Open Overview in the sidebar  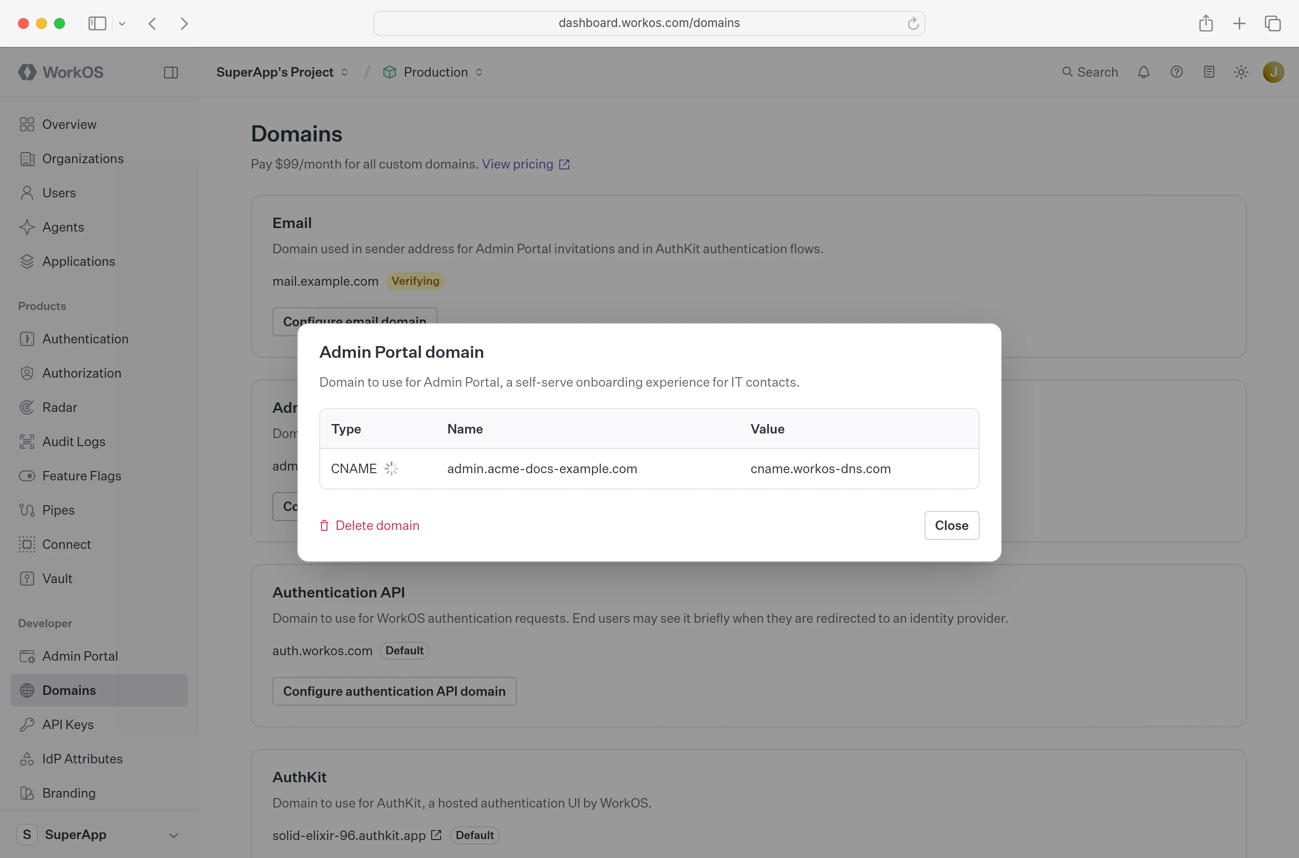(99, 124)
